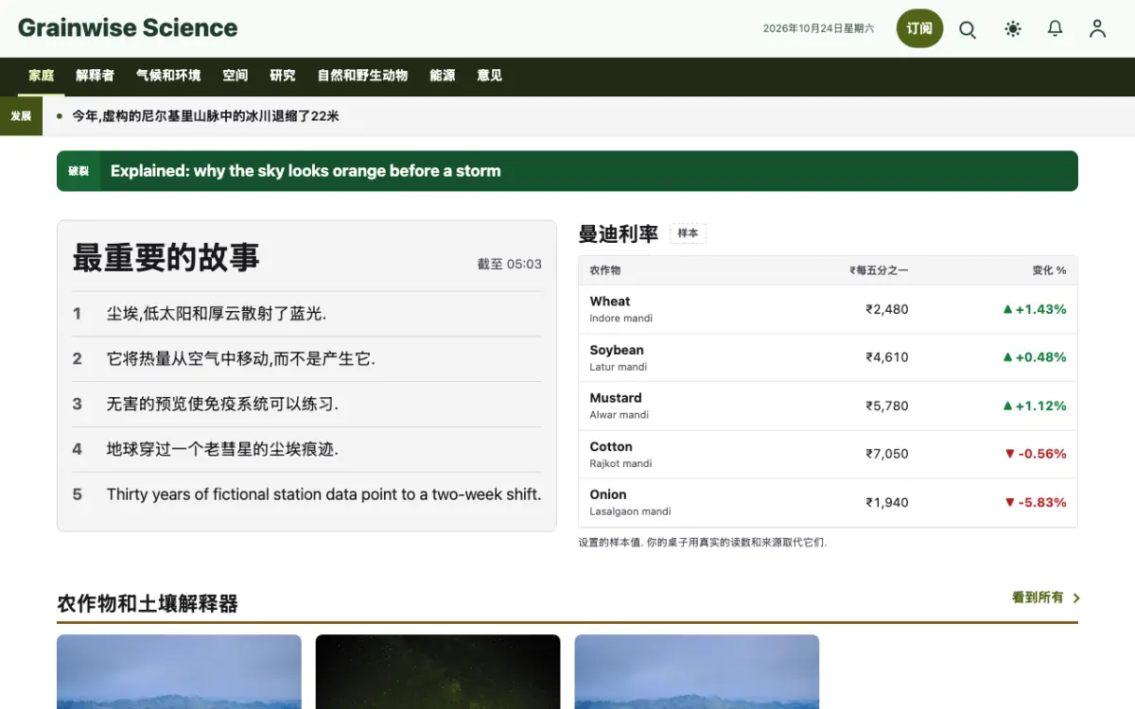Click the -0.56% change value
Screen dimensions: 1135x709
coord(1036,454)
